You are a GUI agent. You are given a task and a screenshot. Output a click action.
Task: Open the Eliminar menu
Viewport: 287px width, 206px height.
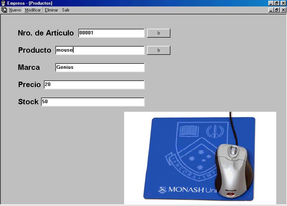click(51, 10)
